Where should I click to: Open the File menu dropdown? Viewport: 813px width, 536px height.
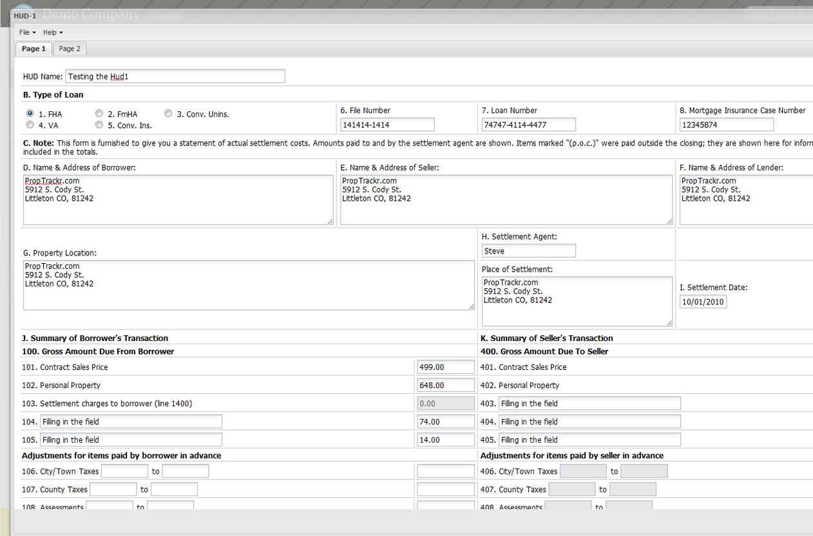27,32
